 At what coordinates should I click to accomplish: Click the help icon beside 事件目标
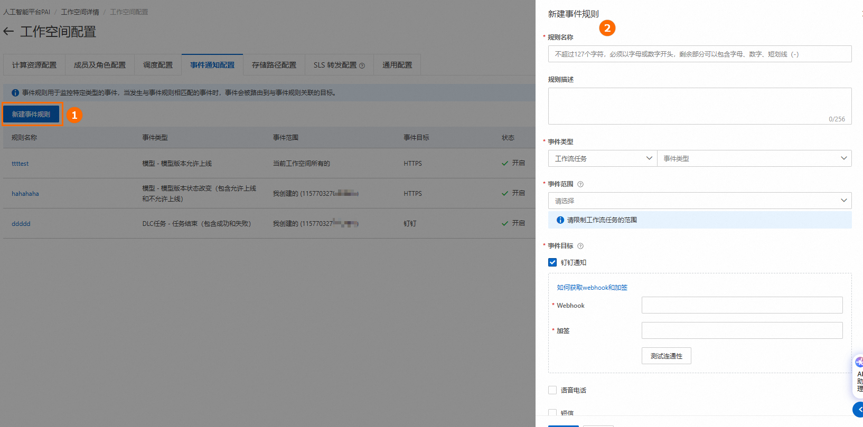pyautogui.click(x=580, y=246)
